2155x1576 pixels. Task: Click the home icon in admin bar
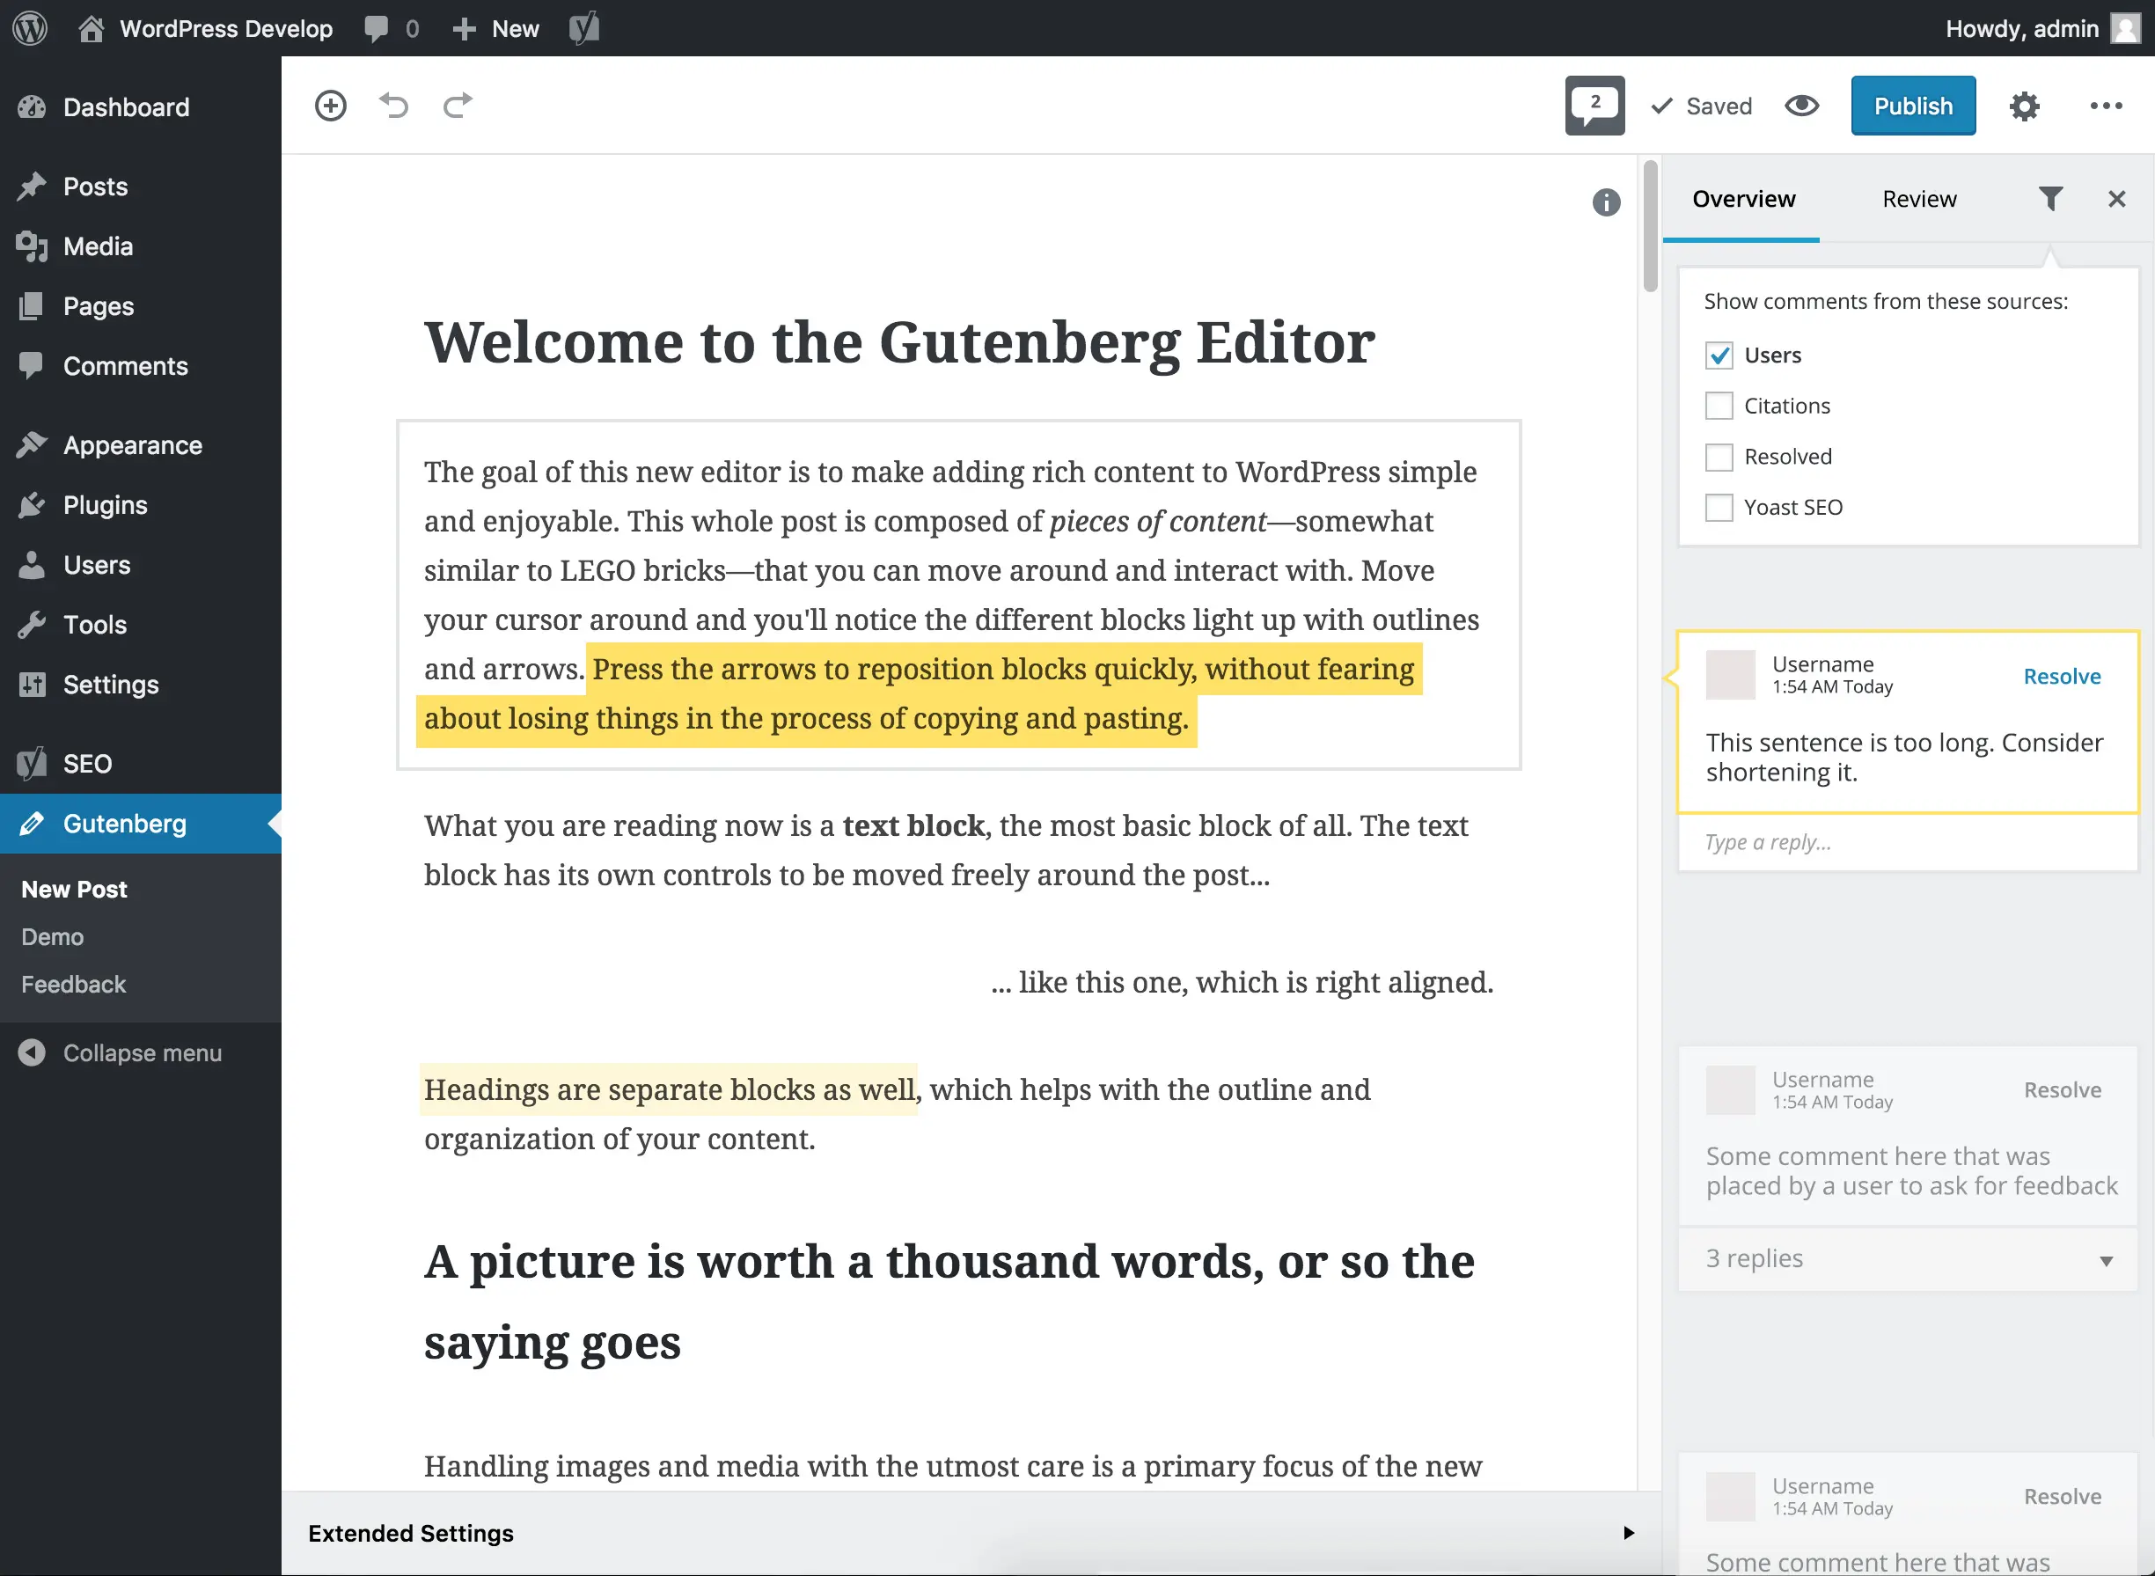[x=91, y=29]
